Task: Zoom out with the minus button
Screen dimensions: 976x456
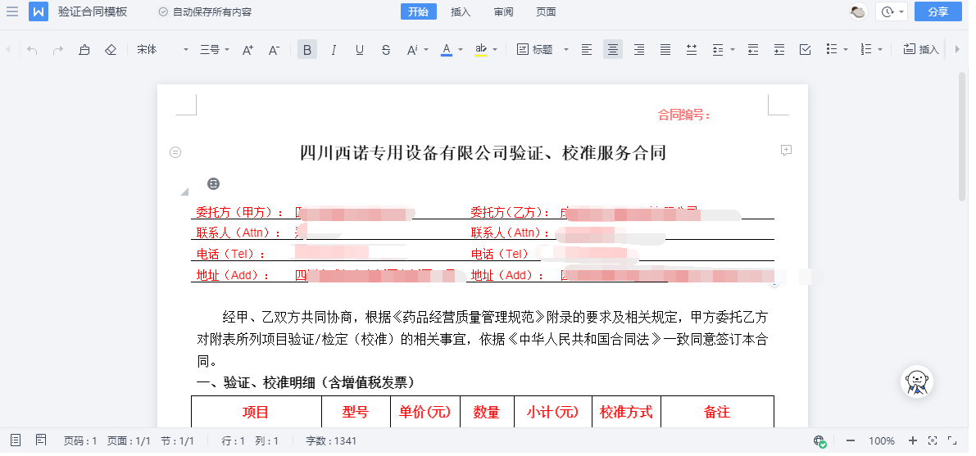Action: pos(851,441)
